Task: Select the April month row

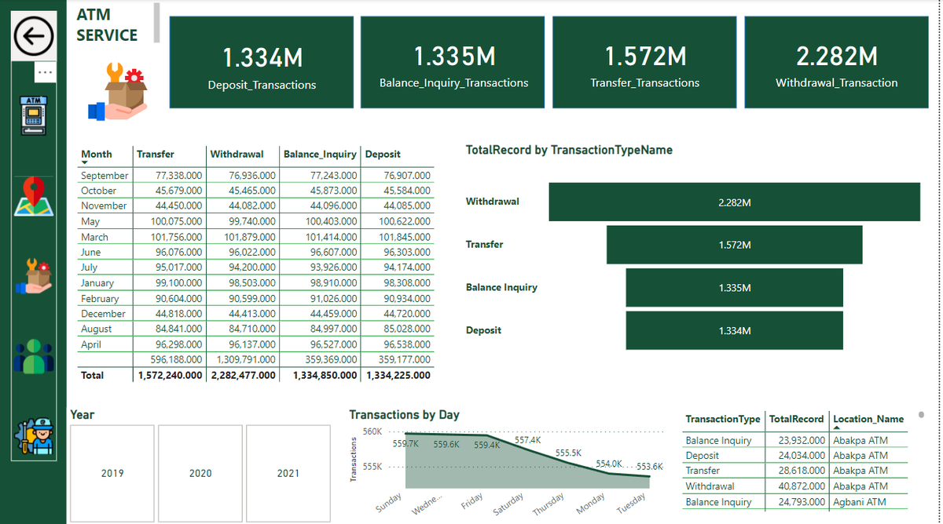Action: tap(255, 344)
